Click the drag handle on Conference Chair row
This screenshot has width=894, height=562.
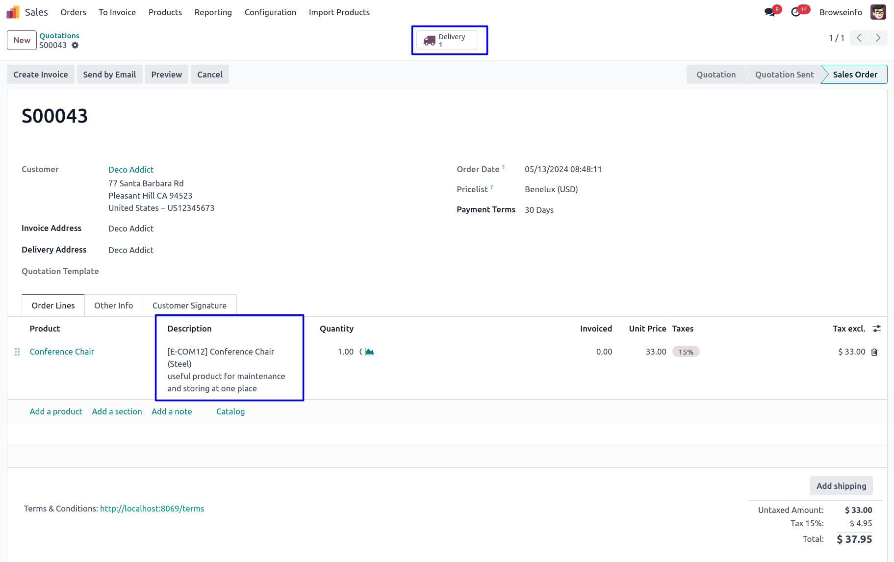17,352
